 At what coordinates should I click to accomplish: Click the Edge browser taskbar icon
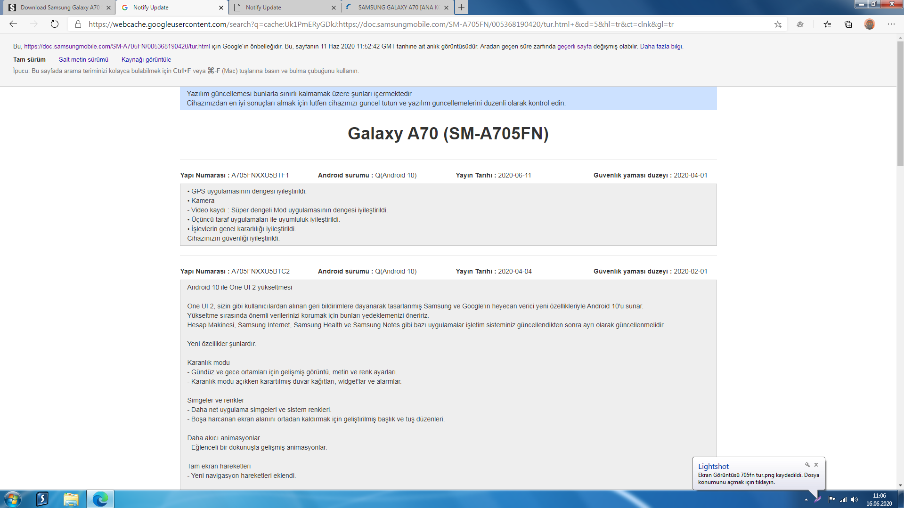[x=100, y=499]
